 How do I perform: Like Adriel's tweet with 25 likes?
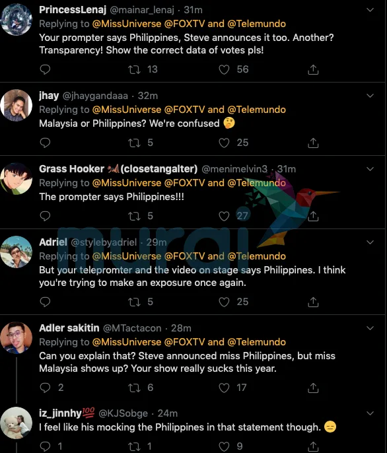pos(224,302)
